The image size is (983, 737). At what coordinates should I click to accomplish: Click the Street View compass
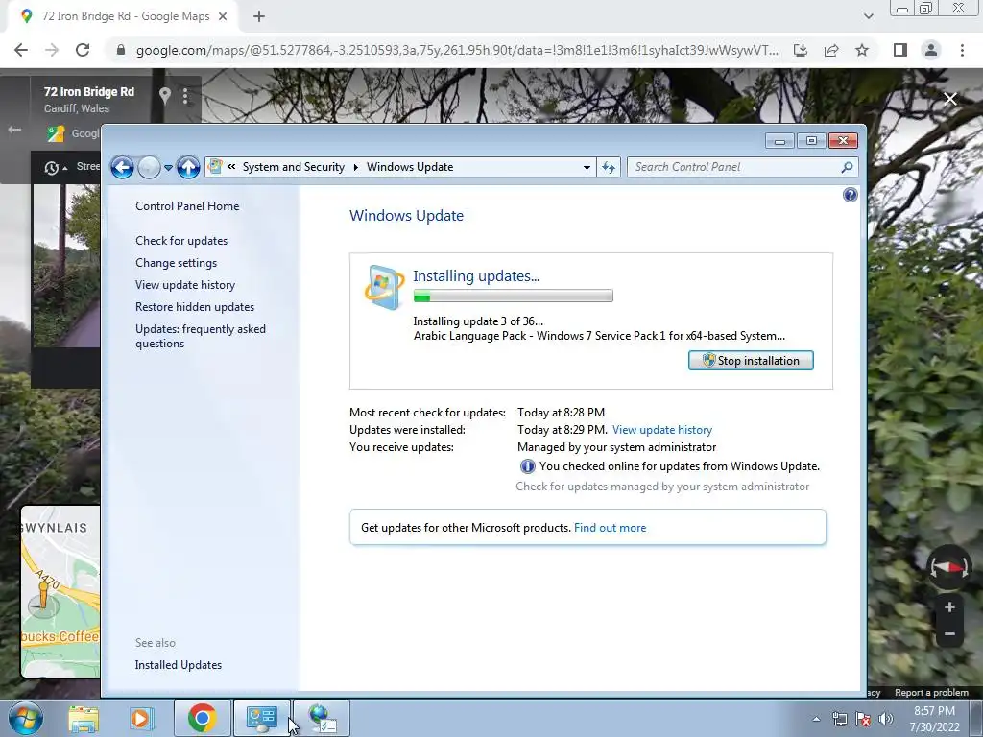949,568
